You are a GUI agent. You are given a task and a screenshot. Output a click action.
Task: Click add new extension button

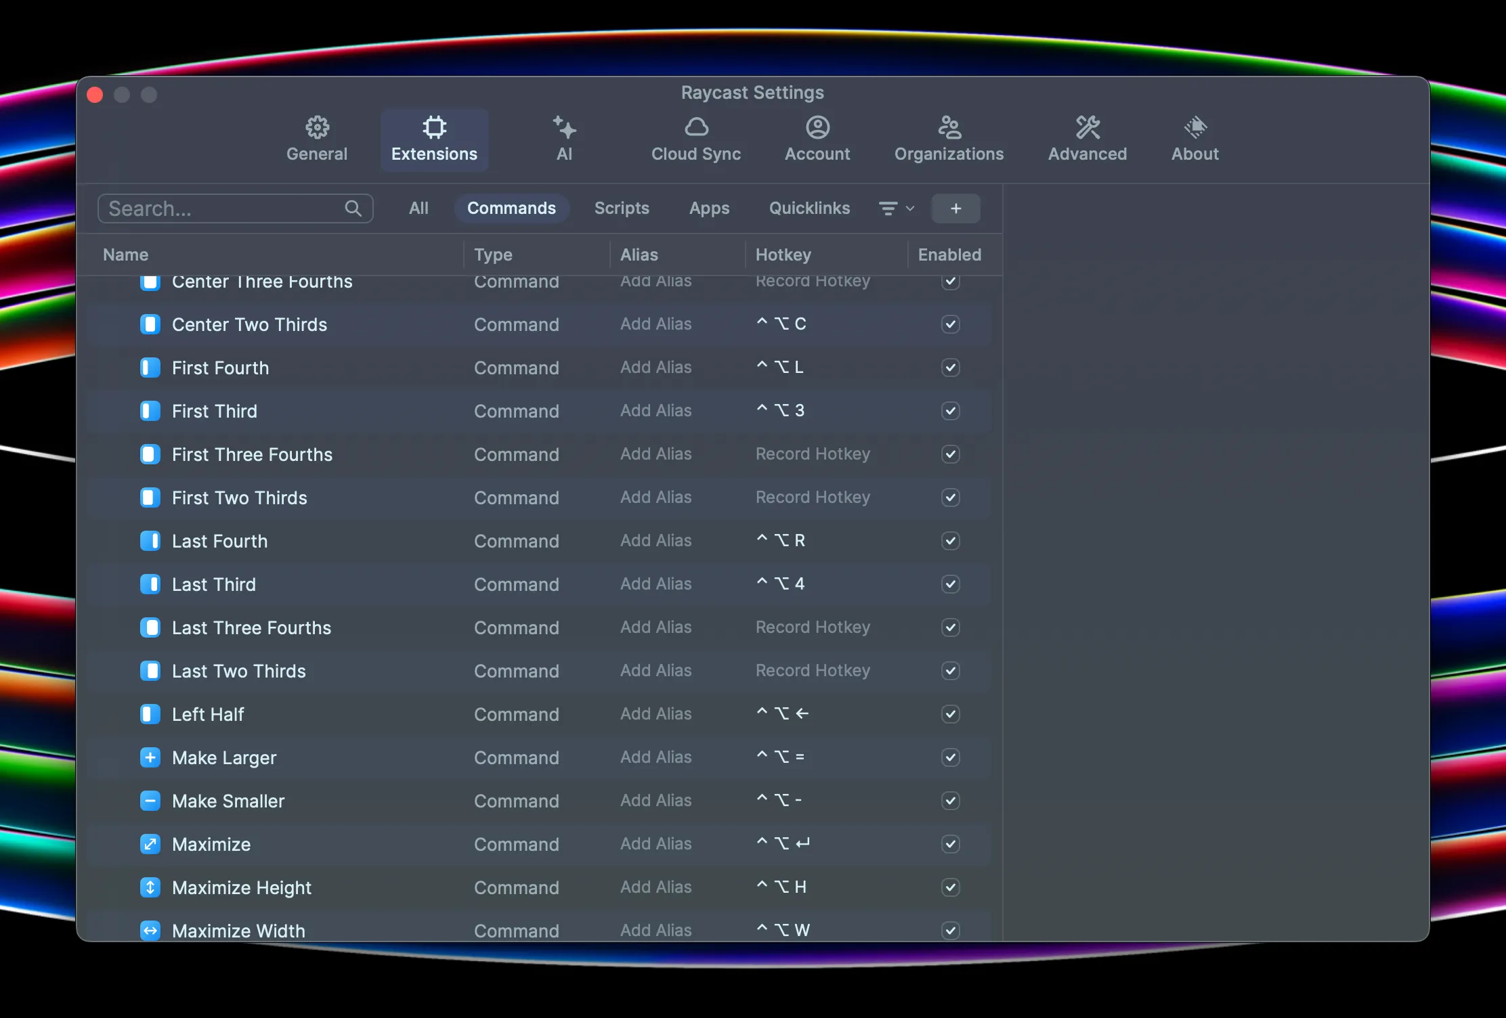[x=956, y=208]
